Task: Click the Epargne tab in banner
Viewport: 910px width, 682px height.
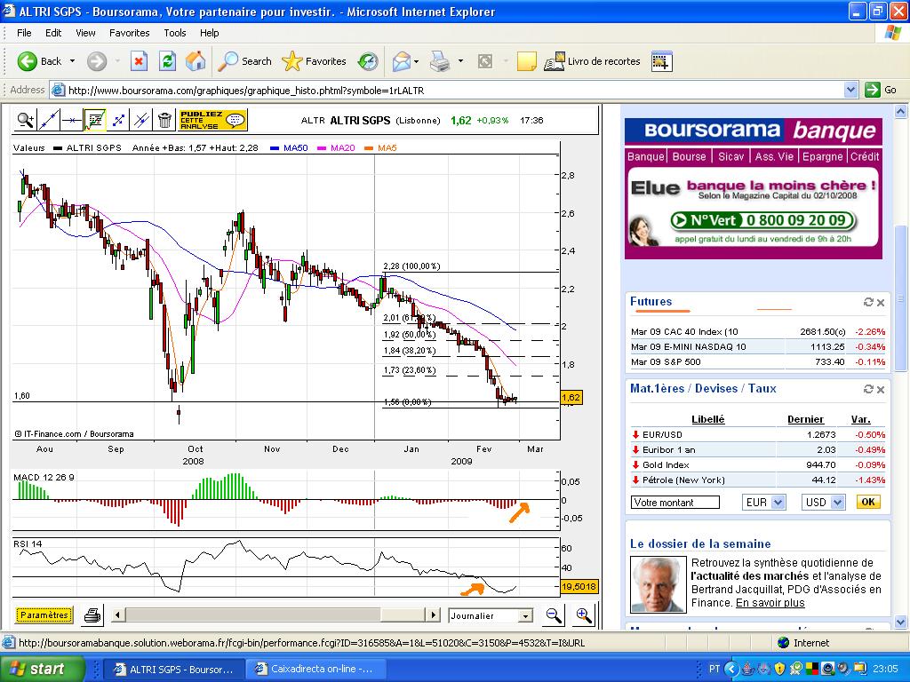Action: [822, 156]
